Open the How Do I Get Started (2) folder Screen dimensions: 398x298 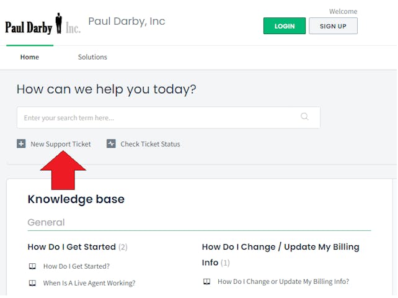pos(72,246)
